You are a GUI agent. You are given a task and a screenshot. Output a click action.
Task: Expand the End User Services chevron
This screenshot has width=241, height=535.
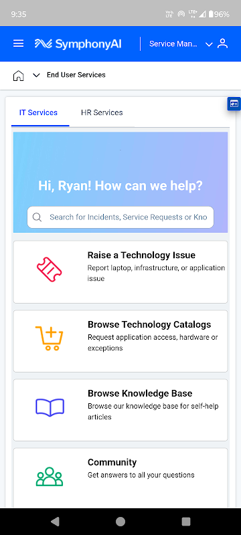36,75
